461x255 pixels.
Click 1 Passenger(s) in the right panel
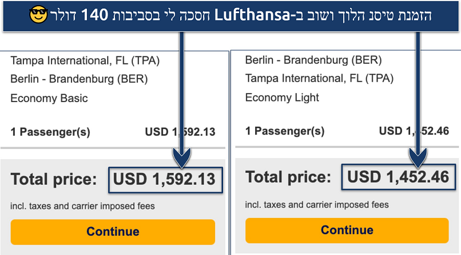point(285,131)
